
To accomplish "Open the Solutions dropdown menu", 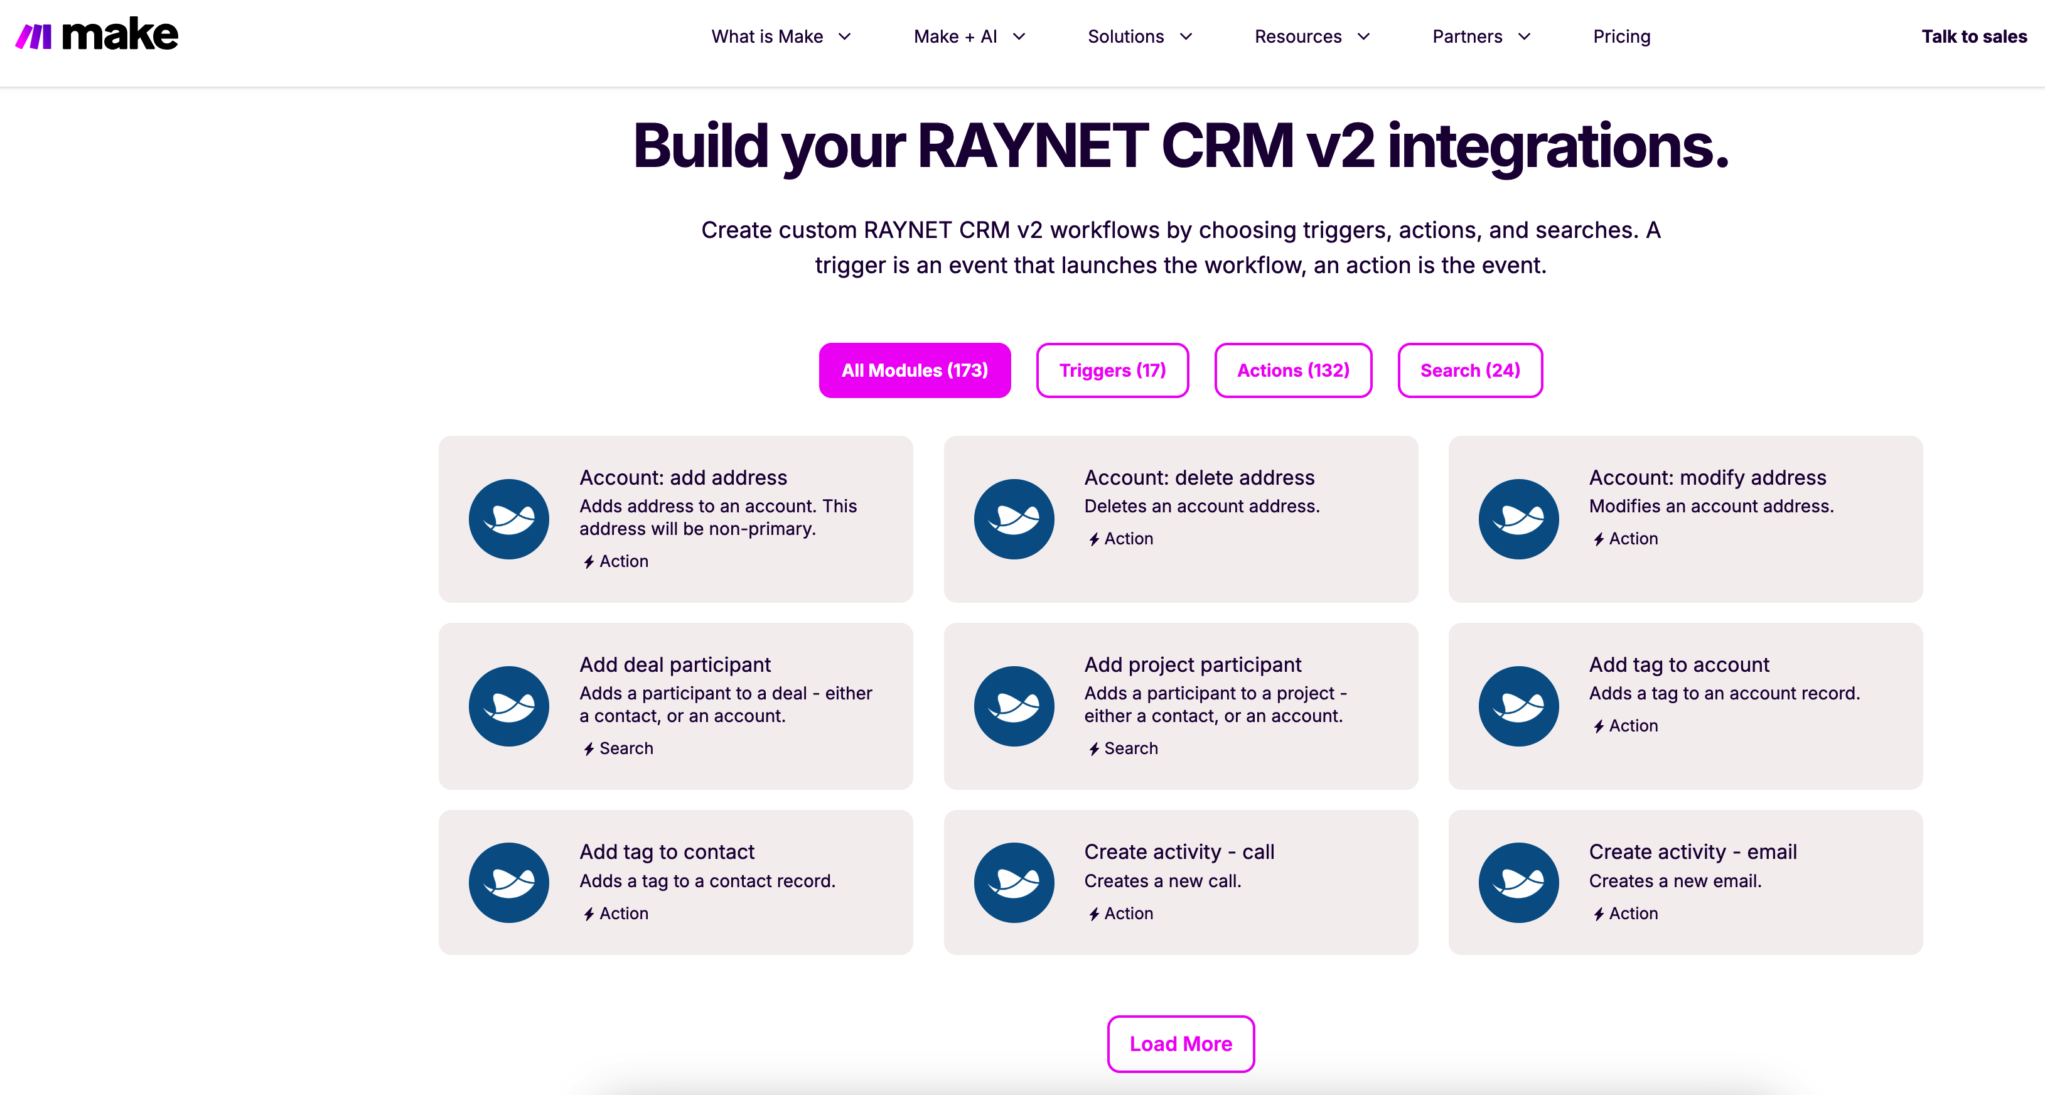I will point(1140,36).
